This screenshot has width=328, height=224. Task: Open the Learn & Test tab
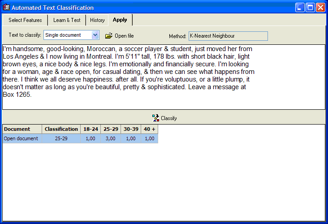67,20
